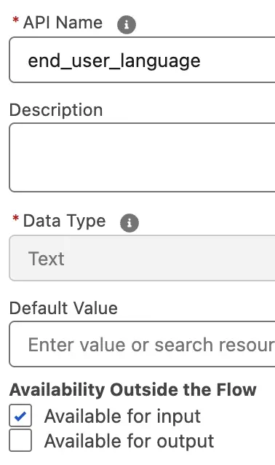Click the 'Availability Outside the Flow' heading
Image resolution: width=275 pixels, height=465 pixels.
tap(133, 390)
